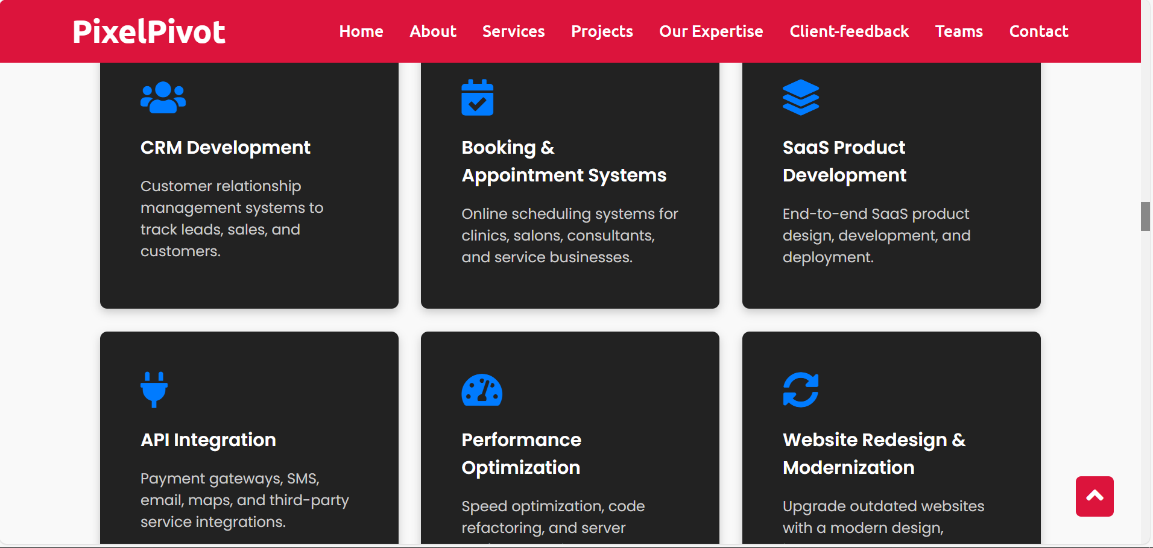Click the Booking & Appointment Systems heading
The height and width of the screenshot is (548, 1153).
click(563, 162)
